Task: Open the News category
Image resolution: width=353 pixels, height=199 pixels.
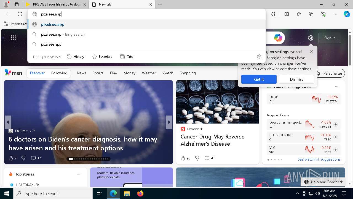Action: pos(81,73)
